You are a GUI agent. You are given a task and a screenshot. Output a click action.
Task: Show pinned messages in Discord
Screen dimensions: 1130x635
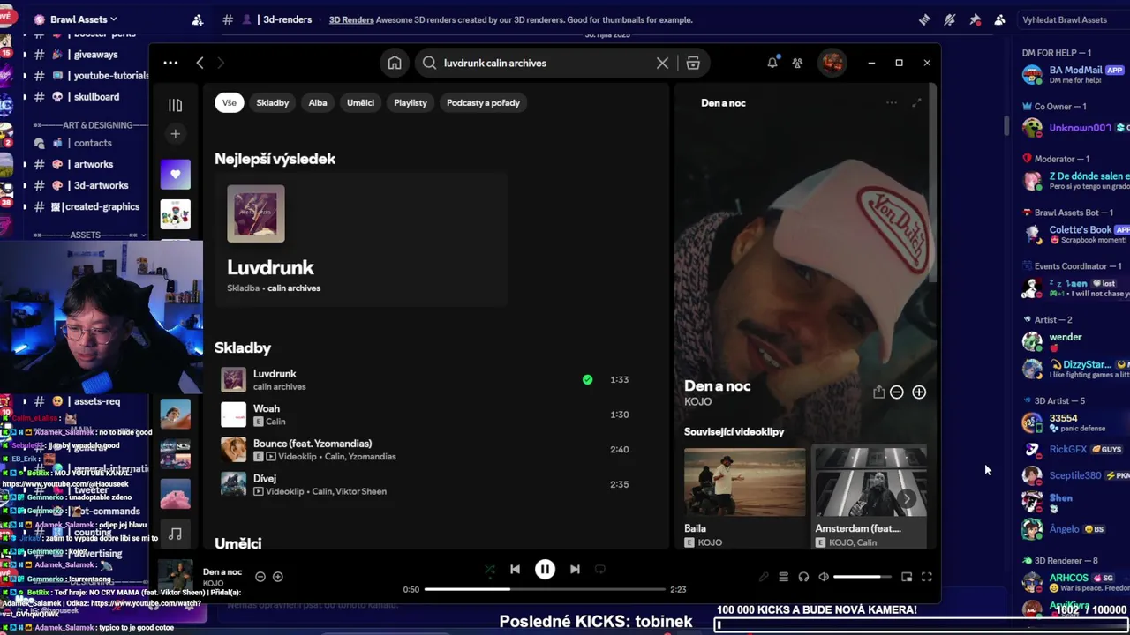[975, 19]
